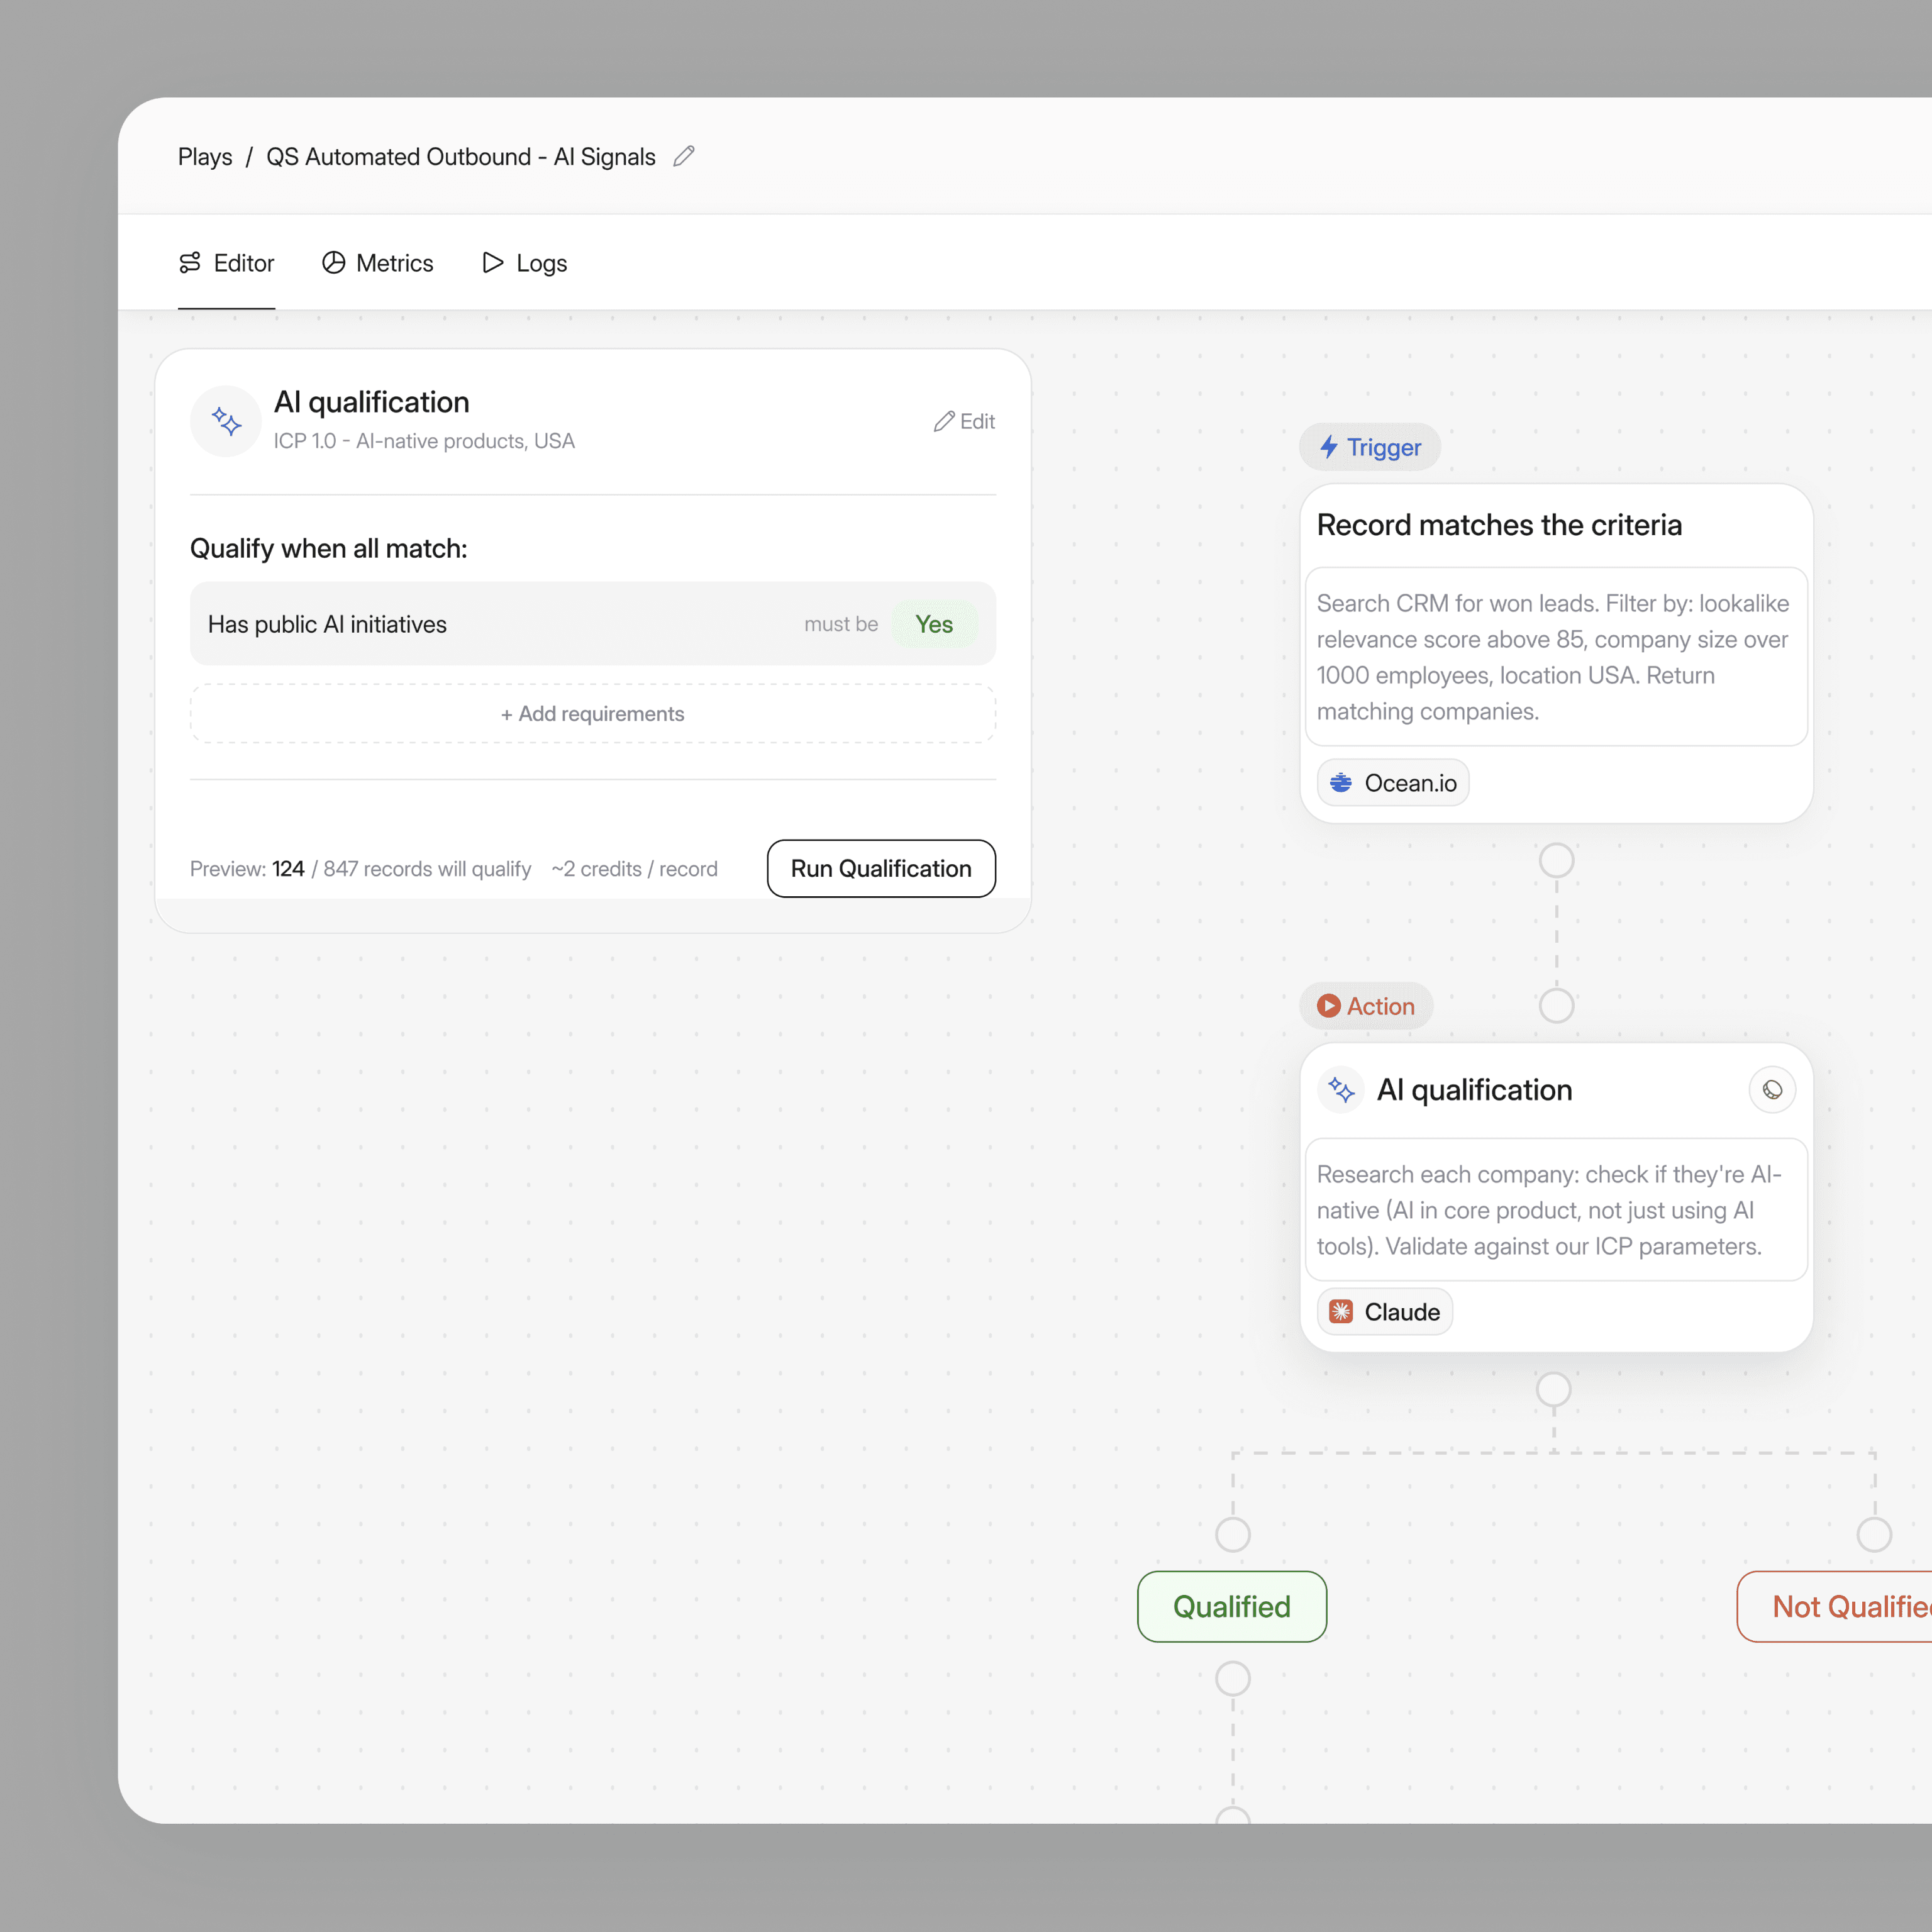Switch to the Metrics tab

point(378,263)
